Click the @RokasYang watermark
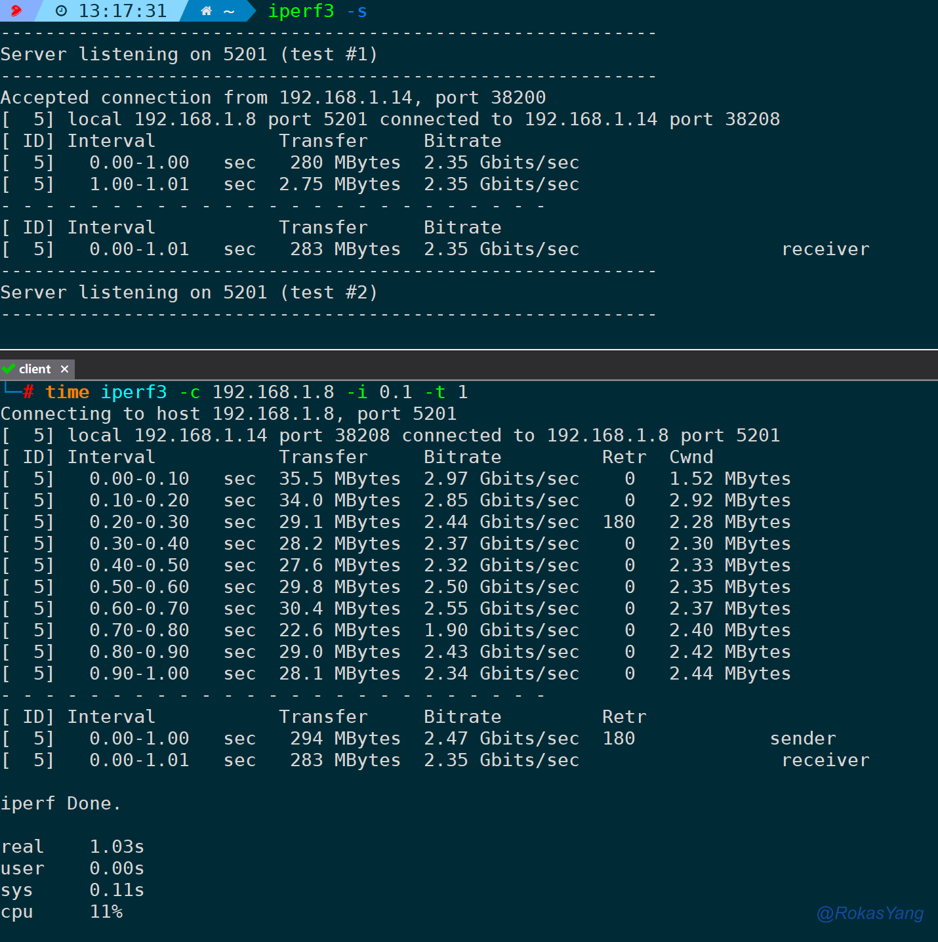Screen dimensions: 938x942 pos(870,913)
